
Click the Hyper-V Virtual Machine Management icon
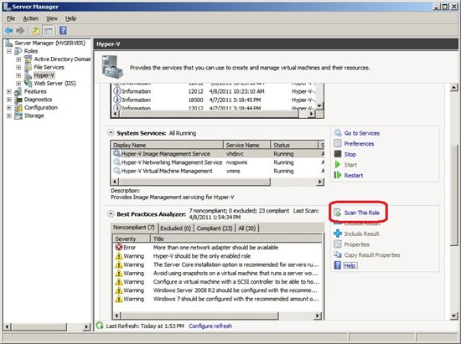point(117,171)
